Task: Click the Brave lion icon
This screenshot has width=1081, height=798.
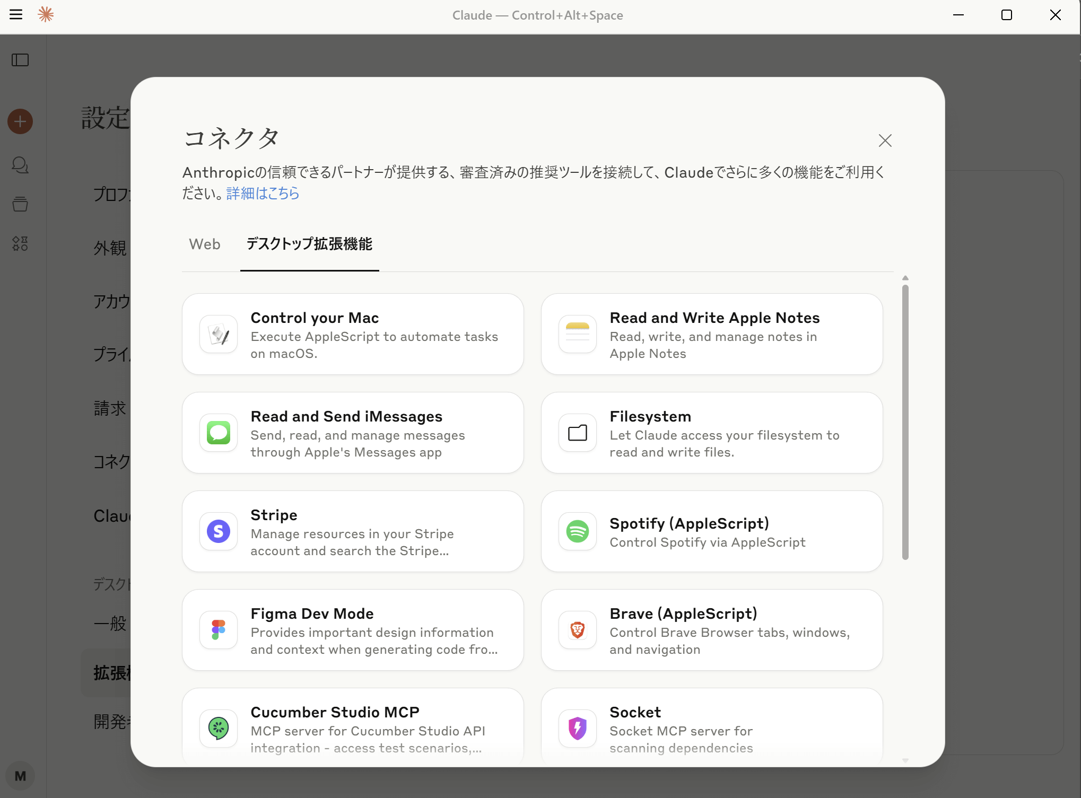Action: pyautogui.click(x=578, y=630)
